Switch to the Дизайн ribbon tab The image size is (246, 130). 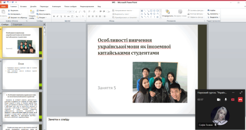33,6
